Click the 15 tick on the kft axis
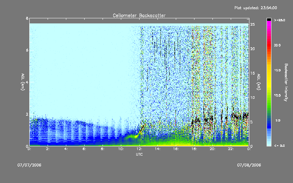 pyautogui.click(x=252, y=73)
